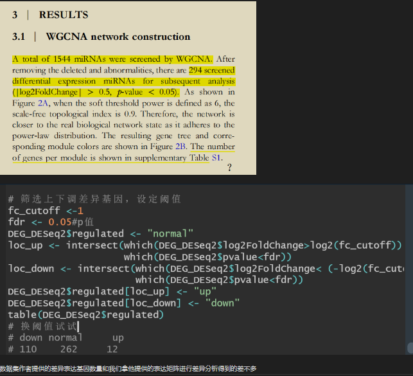413x376 pixels.
Task: Click the '3 | RESULTS' heading
Action: click(50, 15)
